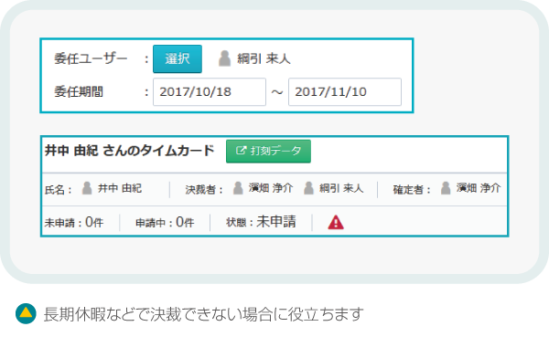Screen dimensions: 549x337
Task: Click 綱引 来人 in the 決裁者 list
Action: 341,188
